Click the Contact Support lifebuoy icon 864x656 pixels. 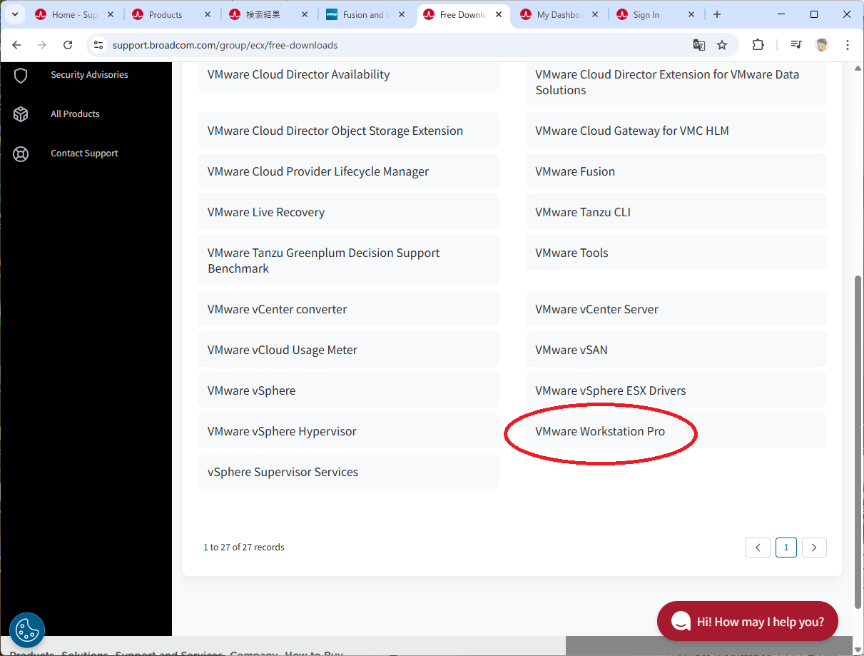pos(21,153)
